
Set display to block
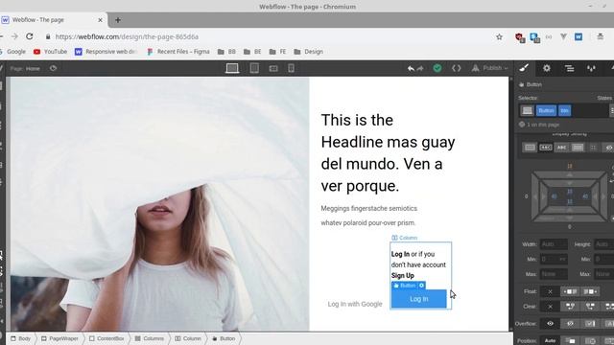click(530, 148)
